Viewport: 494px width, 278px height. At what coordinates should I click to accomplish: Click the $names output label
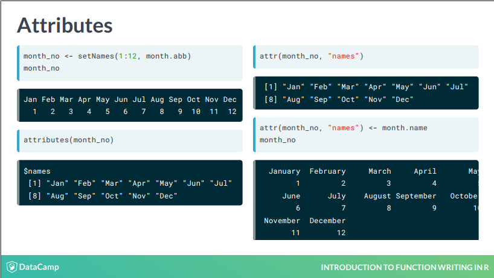click(x=37, y=171)
